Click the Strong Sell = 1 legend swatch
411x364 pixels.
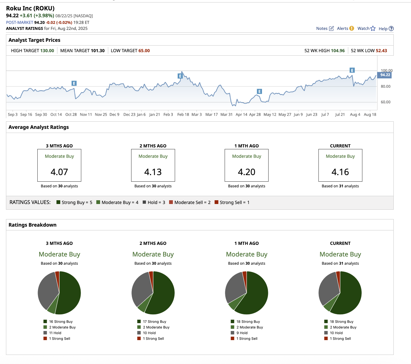pyautogui.click(x=216, y=202)
